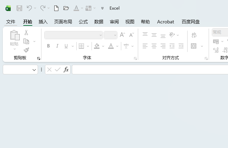This screenshot has height=148, width=228.
Task: Open the Acrobat tab
Action: click(165, 22)
